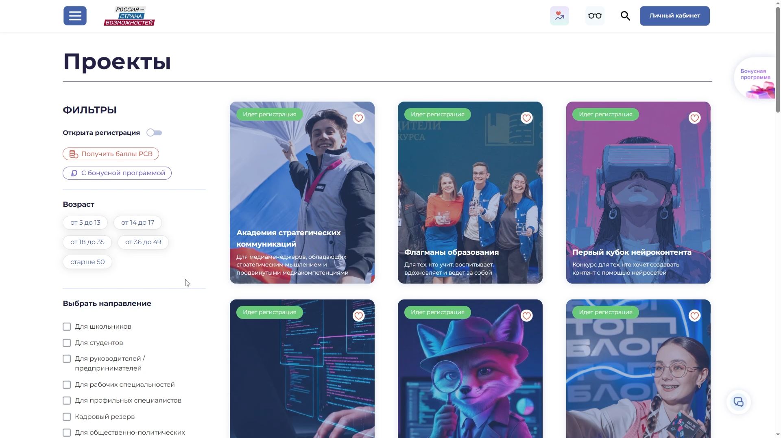Image resolution: width=781 pixels, height=438 pixels.
Task: Select age filter старше 50
Action: (87, 262)
